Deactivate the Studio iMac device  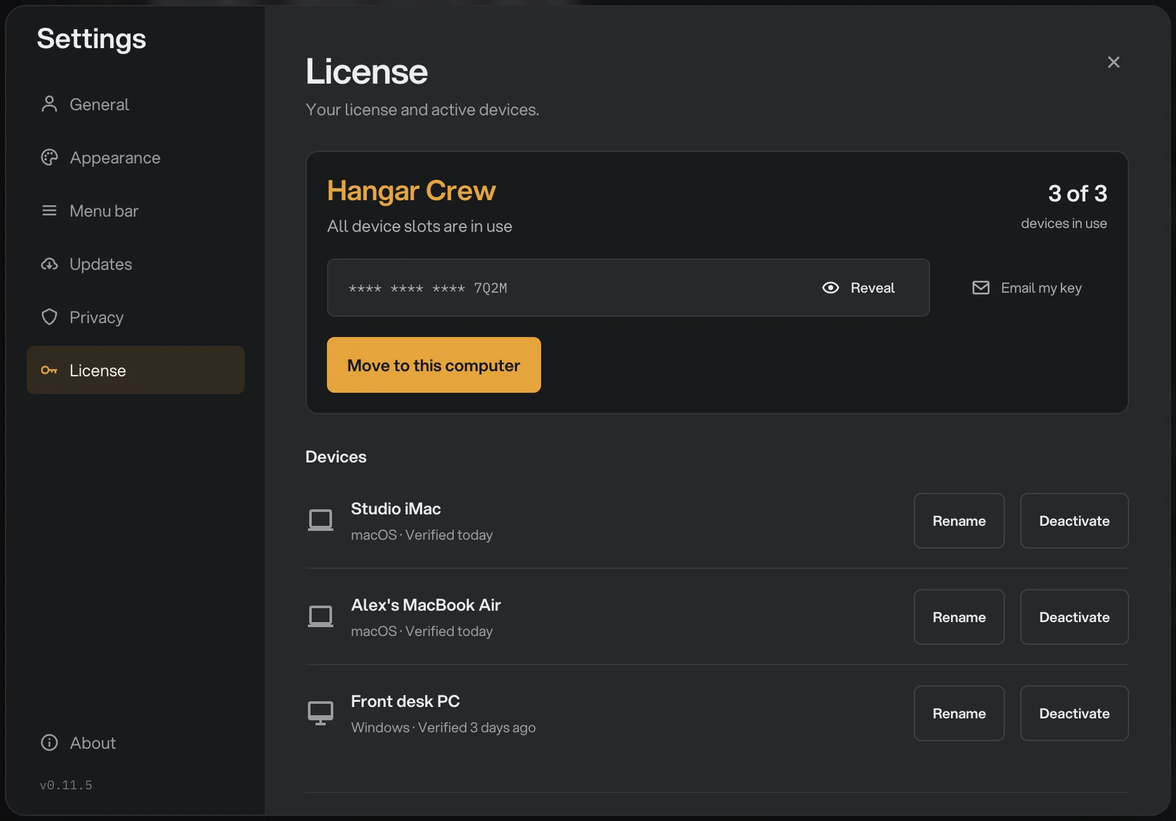(1075, 521)
